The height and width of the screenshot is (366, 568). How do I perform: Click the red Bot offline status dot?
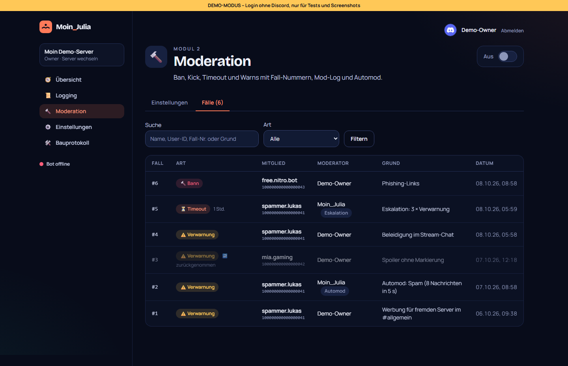(41, 164)
